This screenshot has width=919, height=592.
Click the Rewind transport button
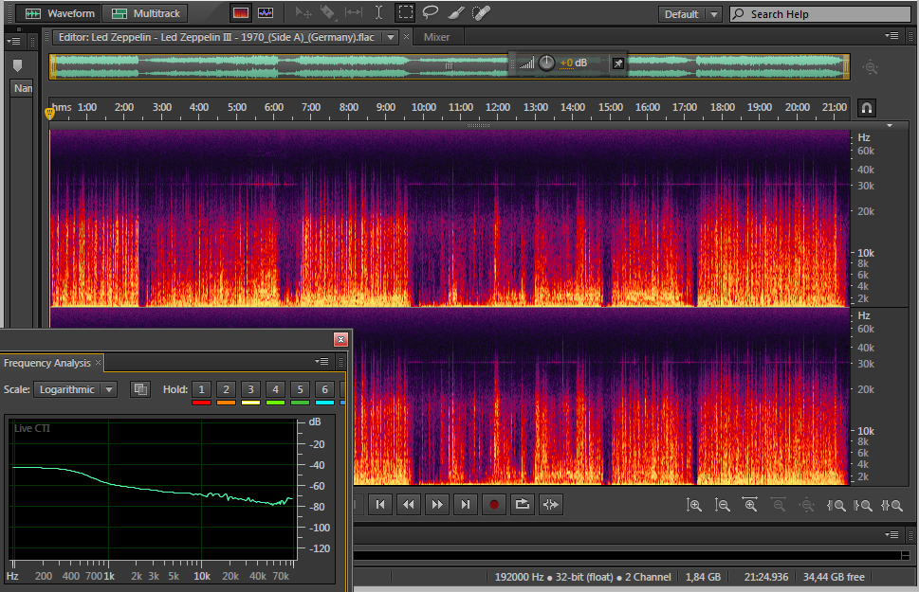(409, 504)
